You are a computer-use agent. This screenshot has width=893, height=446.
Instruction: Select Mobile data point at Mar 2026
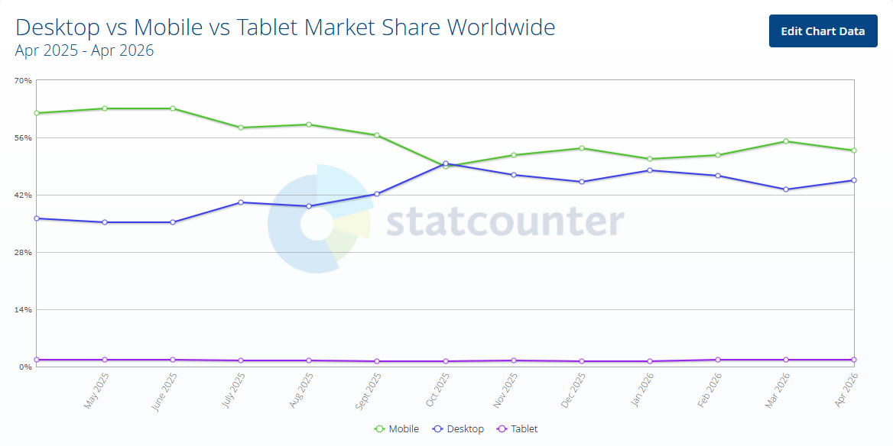[x=786, y=141]
